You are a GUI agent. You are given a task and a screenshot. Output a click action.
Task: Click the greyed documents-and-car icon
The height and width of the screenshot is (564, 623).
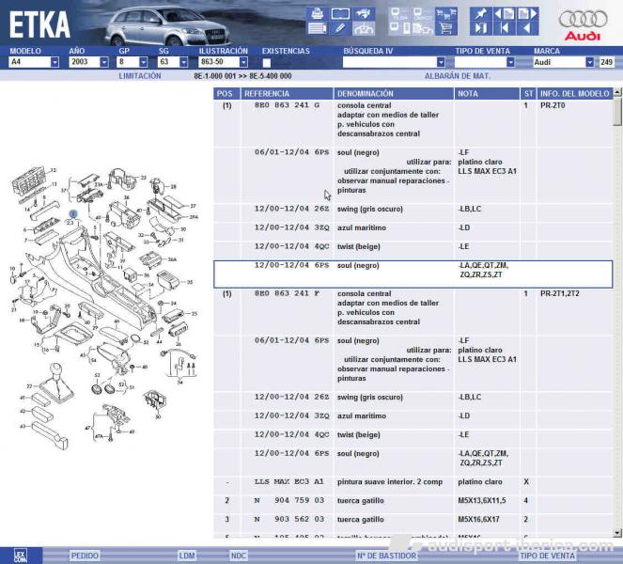pyautogui.click(x=422, y=28)
